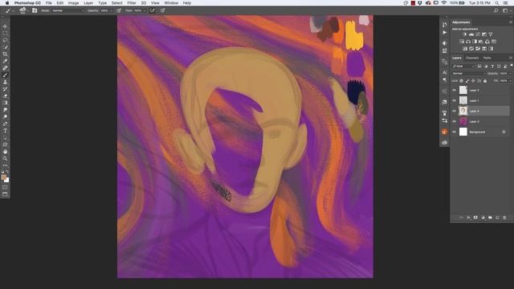
Task: Toggle the airbrush build-up icon in options bar
Action: pyautogui.click(x=153, y=10)
